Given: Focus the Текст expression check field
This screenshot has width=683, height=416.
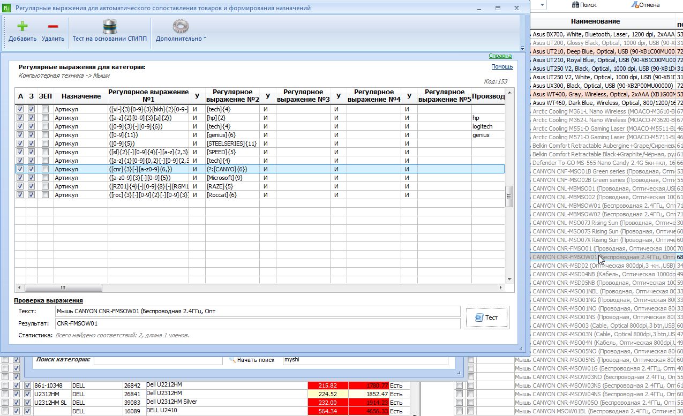Looking at the screenshot, I should 258,311.
